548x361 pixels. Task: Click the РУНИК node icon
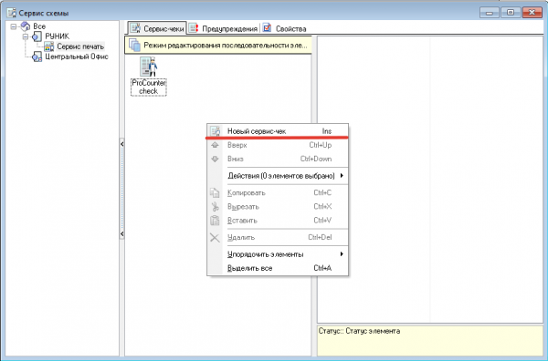37,36
